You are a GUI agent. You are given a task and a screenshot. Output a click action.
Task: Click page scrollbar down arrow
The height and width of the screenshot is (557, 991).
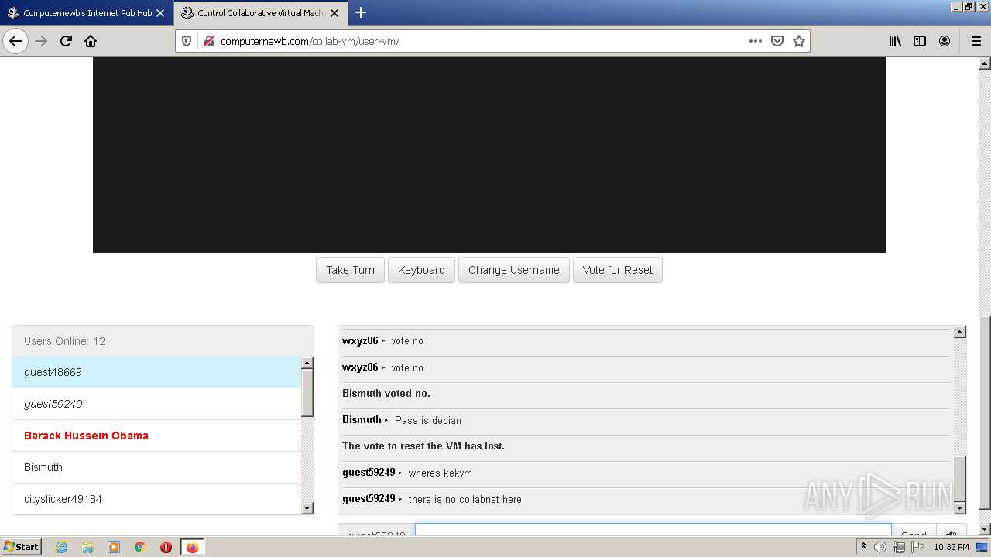985,529
